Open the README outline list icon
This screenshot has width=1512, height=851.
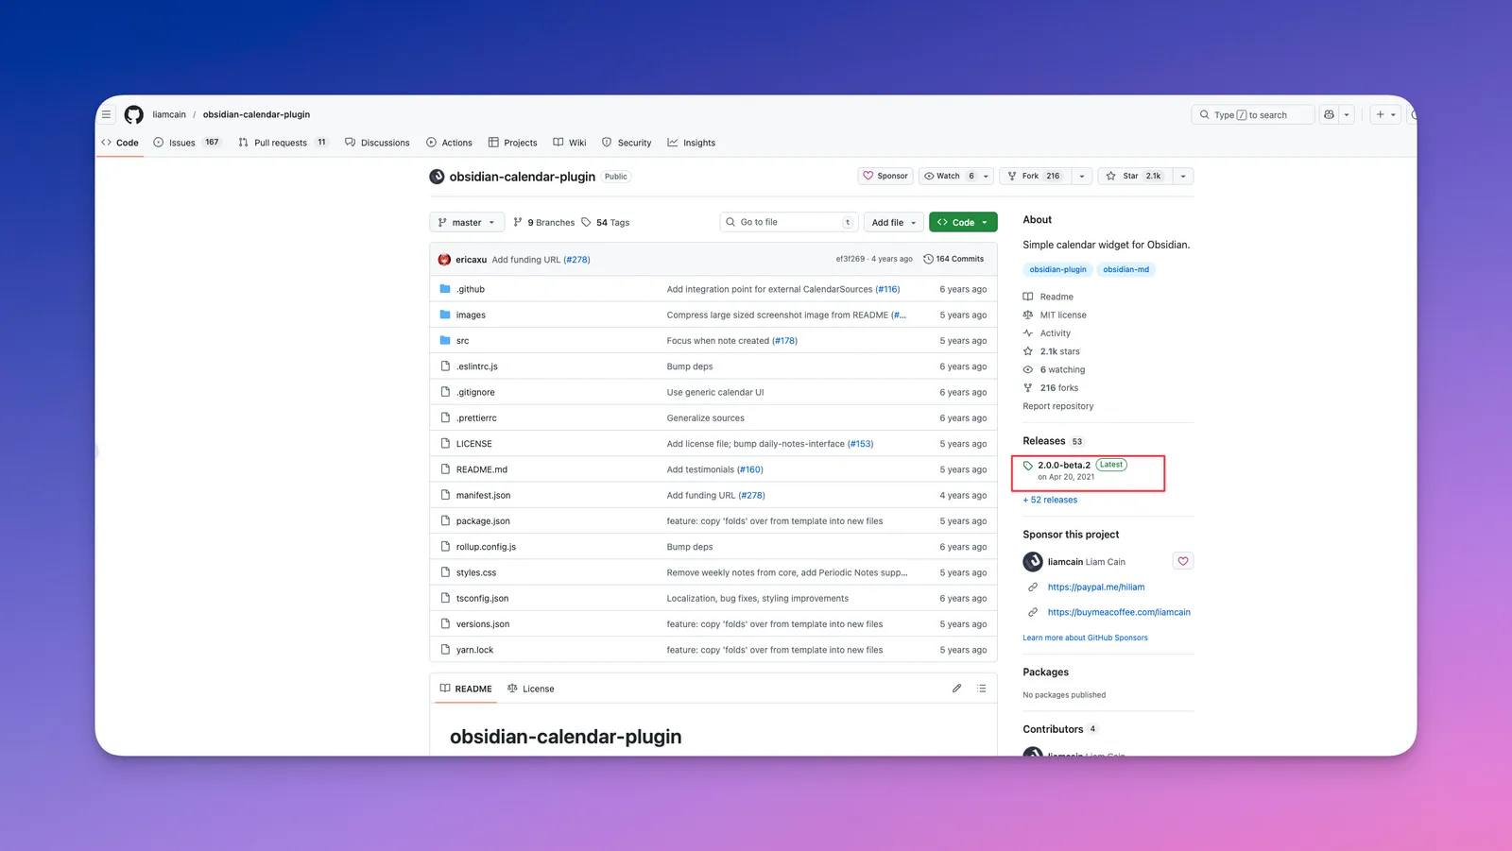tap(982, 689)
